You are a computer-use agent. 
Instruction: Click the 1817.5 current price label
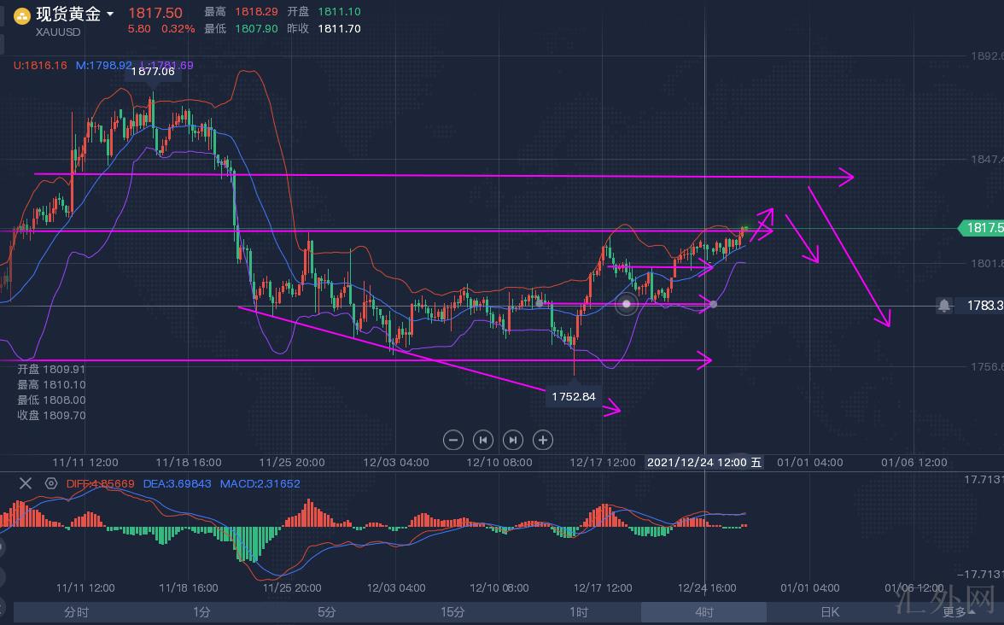coord(982,228)
